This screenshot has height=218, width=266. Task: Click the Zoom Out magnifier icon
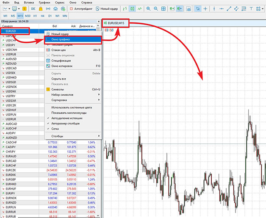tap(157, 8)
